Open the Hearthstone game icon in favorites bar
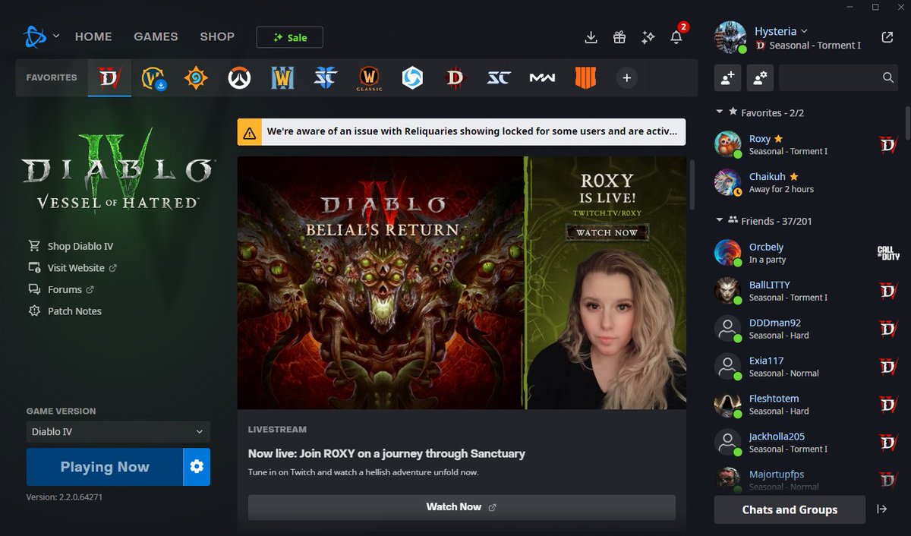The image size is (911, 536). coord(197,77)
